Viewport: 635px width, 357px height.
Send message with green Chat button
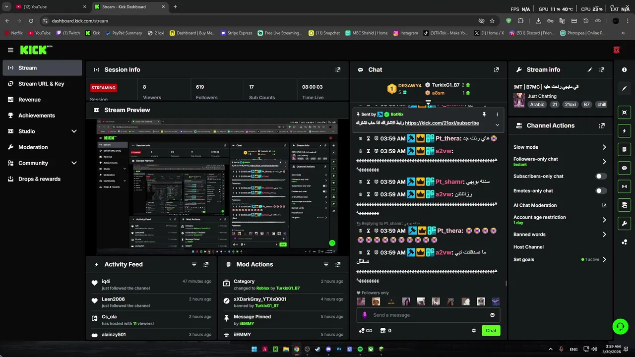pyautogui.click(x=491, y=331)
